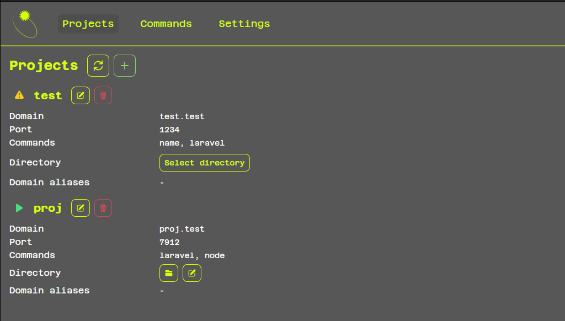Select the port value 7912
Viewport: 565px width, 321px height.
[169, 242]
